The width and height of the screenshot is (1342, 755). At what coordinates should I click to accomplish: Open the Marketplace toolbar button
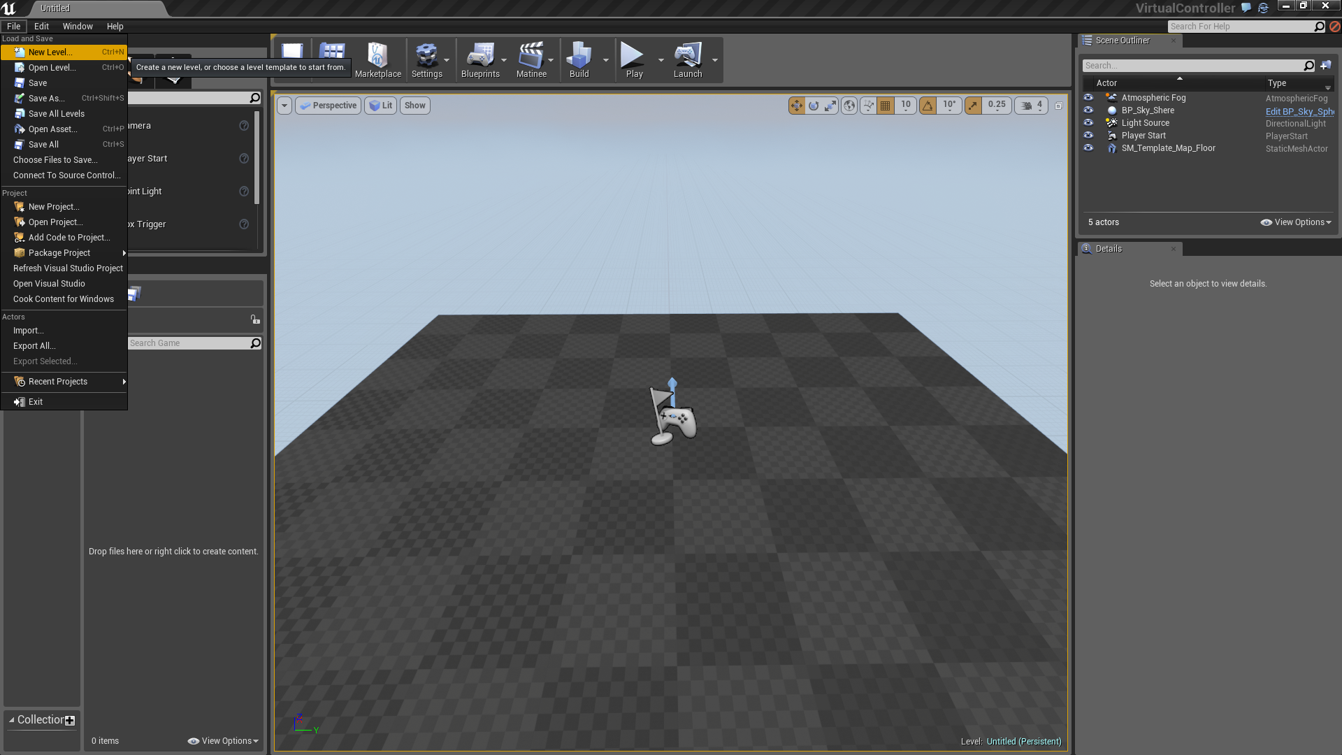click(x=377, y=60)
